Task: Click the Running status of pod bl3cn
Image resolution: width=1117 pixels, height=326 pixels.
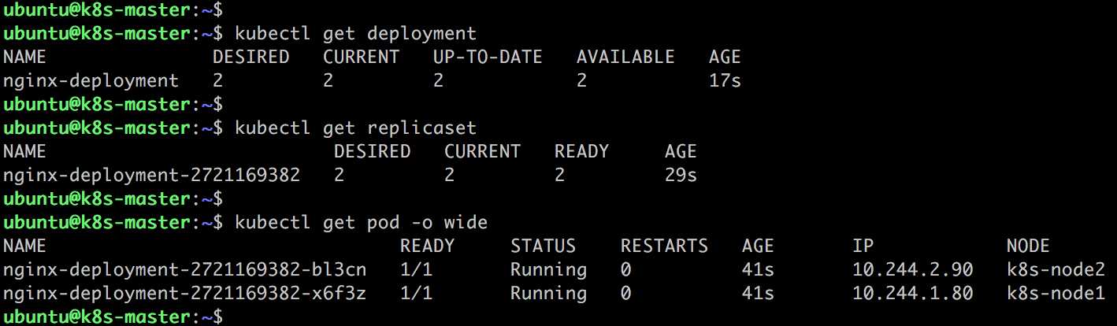Action: (x=548, y=269)
